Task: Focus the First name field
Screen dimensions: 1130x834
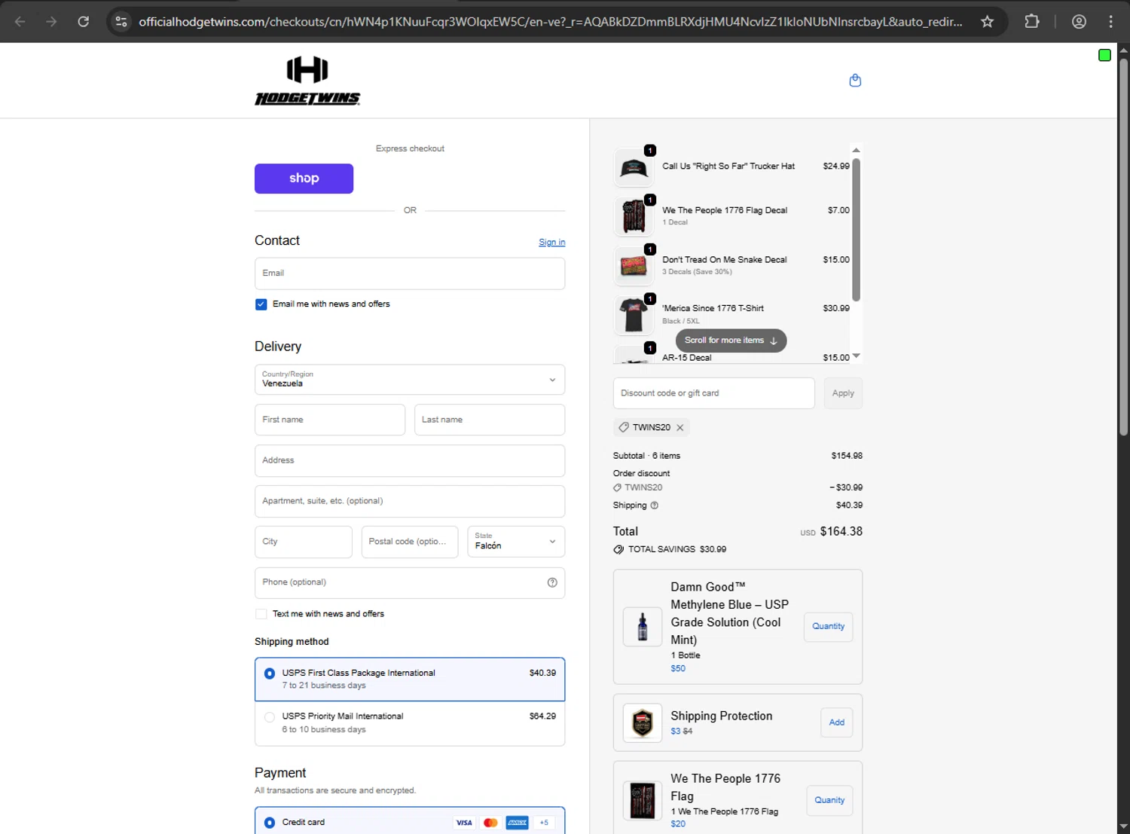Action: tap(330, 420)
